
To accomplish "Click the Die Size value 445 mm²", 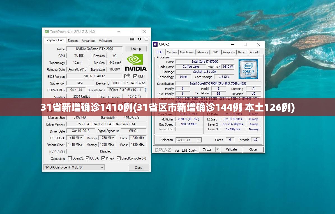I will tap(115, 63).
